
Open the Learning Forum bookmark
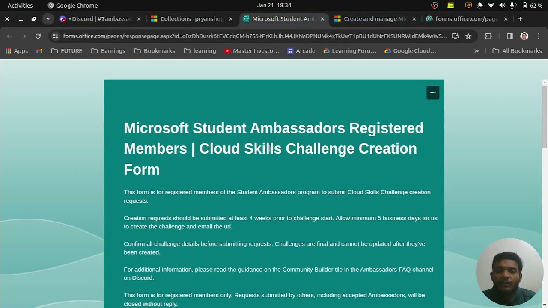click(350, 51)
